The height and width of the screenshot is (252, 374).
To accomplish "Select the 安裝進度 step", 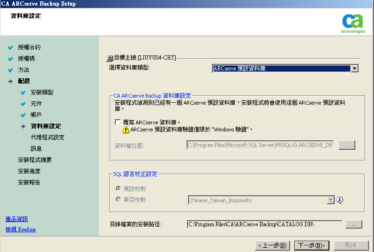I will click(x=29, y=171).
